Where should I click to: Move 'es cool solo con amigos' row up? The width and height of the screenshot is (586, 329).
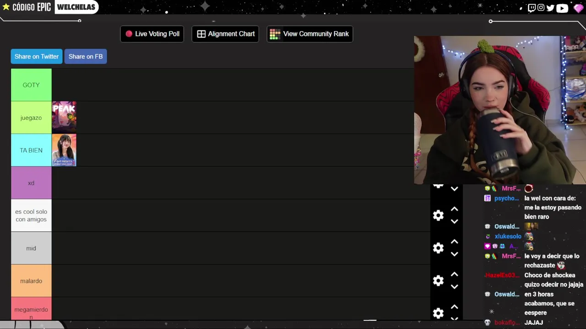454,209
